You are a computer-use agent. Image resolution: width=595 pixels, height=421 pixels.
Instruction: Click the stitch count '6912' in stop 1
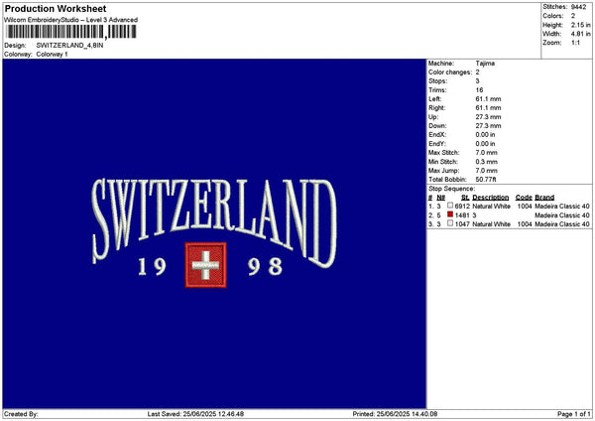pyautogui.click(x=462, y=207)
